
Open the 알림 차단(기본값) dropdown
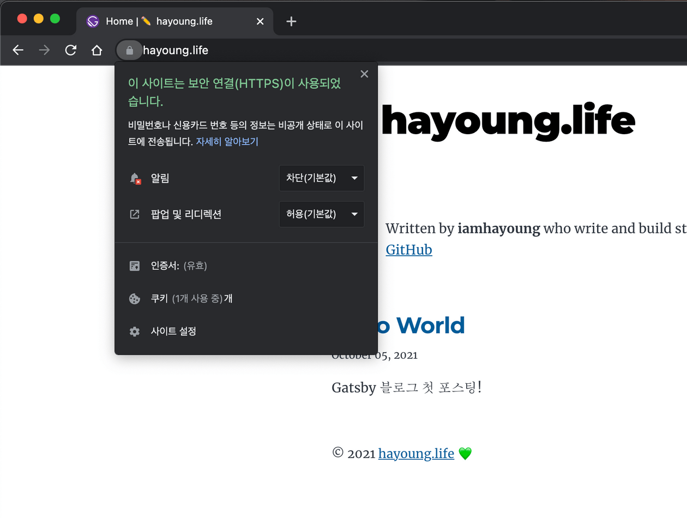pos(321,178)
